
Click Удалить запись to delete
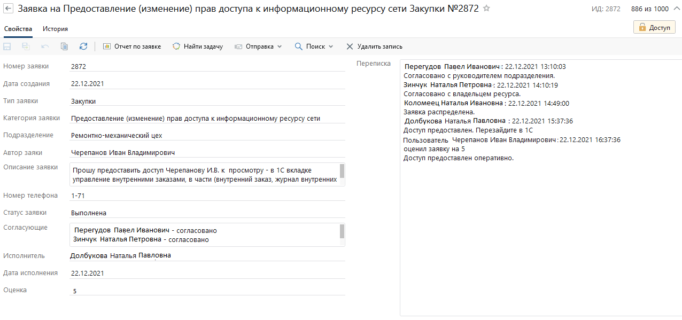point(374,46)
